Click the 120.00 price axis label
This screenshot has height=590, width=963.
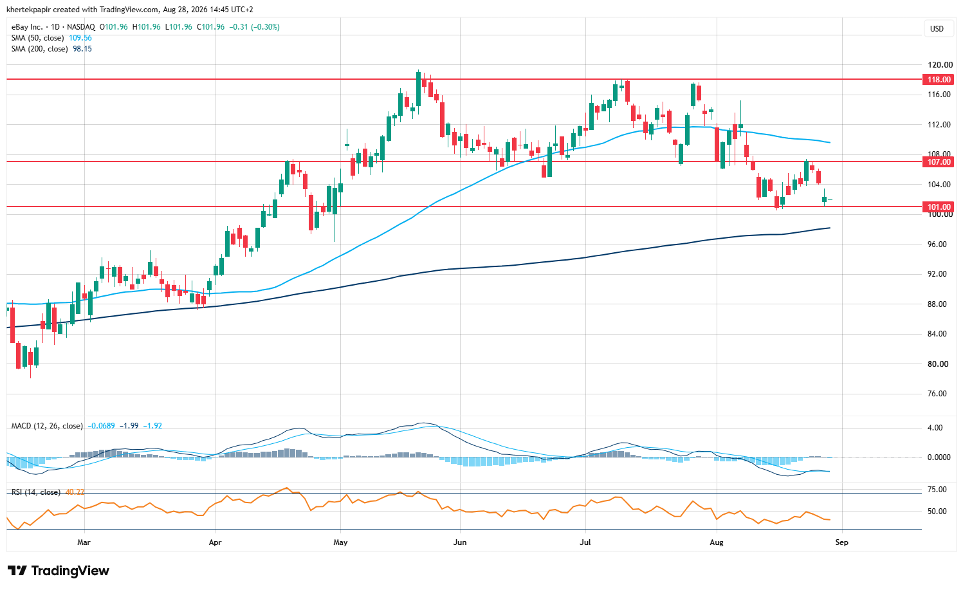[939, 65]
